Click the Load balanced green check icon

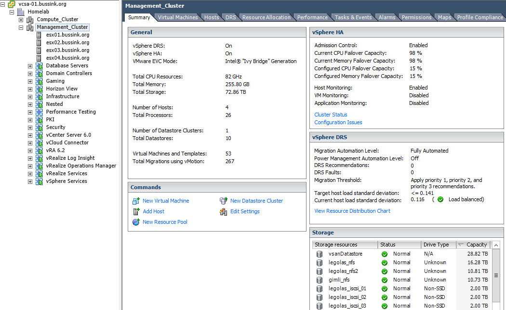tap(440, 199)
